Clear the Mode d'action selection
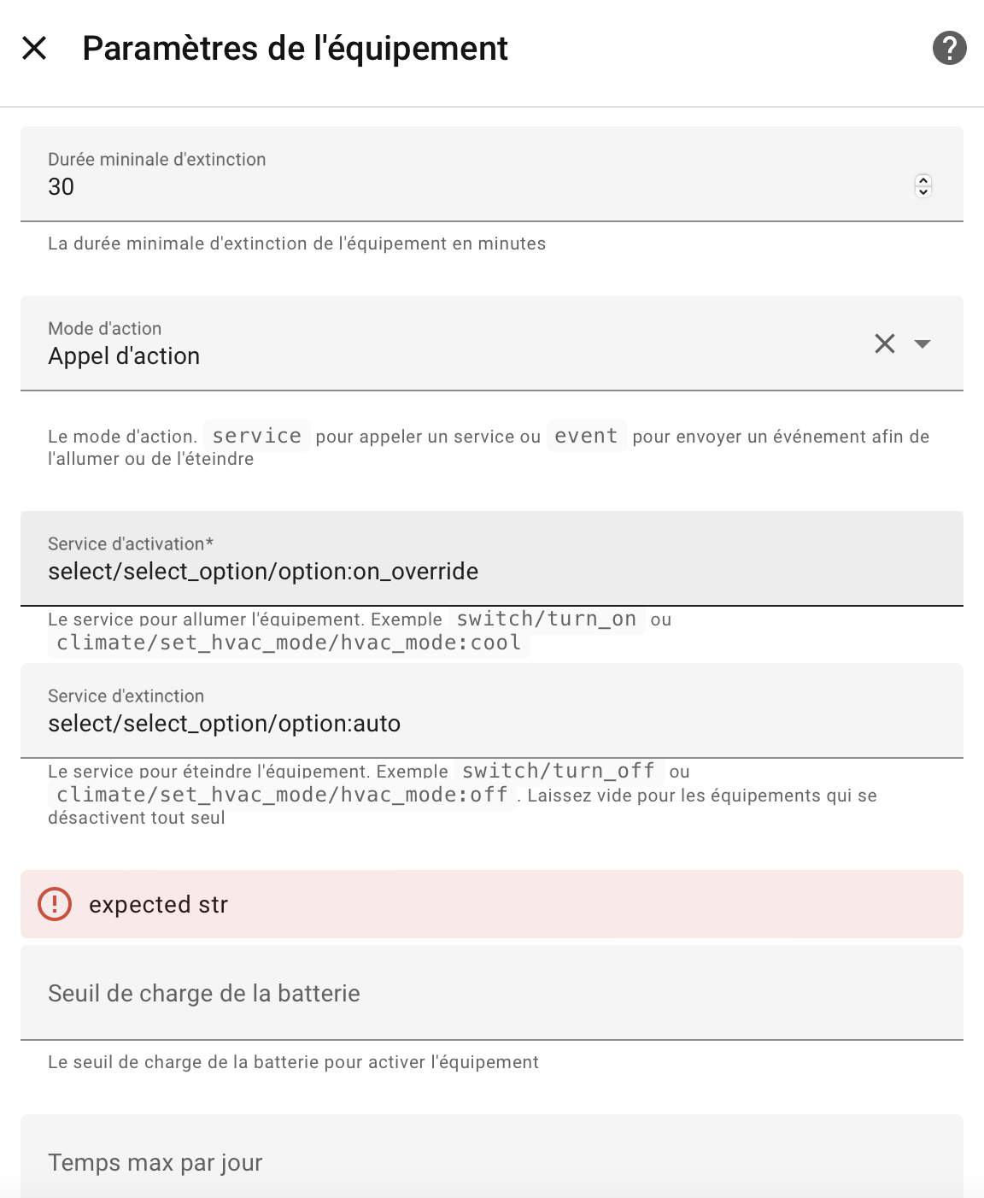Screen dimensions: 984x1198 pos(885,344)
